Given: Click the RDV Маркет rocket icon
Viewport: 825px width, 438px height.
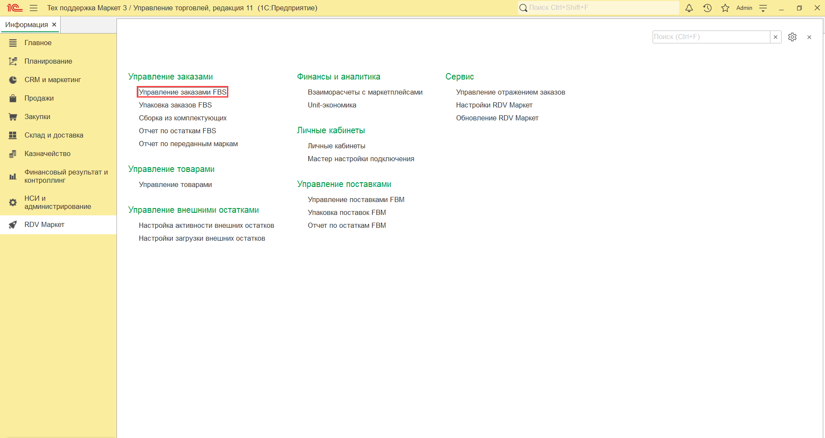Looking at the screenshot, I should pyautogui.click(x=13, y=225).
